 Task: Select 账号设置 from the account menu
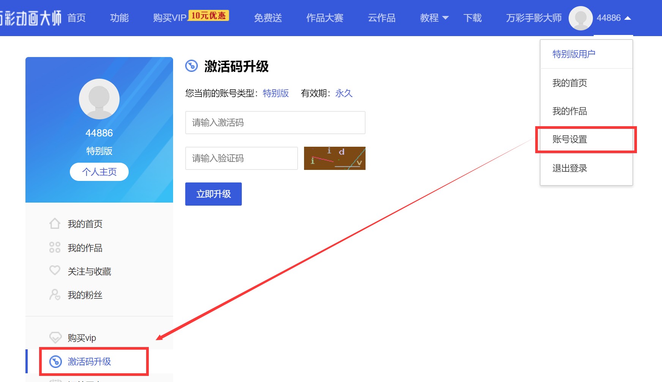[570, 139]
